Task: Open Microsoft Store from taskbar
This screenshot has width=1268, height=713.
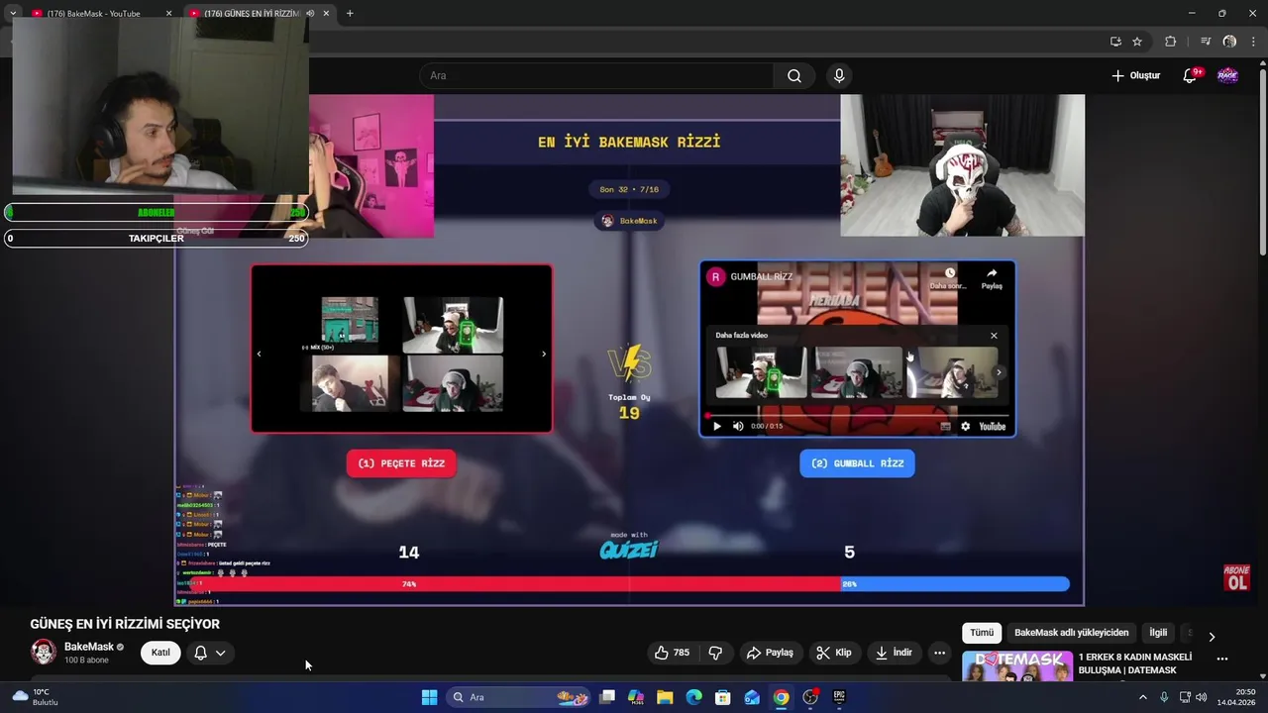Action: [723, 697]
